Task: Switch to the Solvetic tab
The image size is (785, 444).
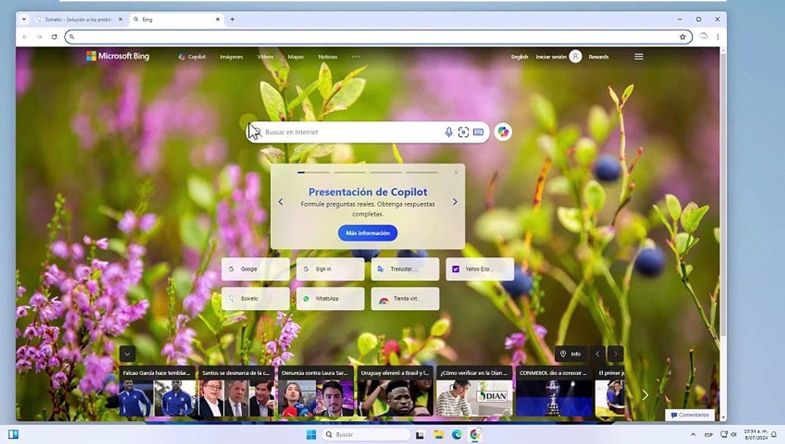Action: [x=78, y=19]
